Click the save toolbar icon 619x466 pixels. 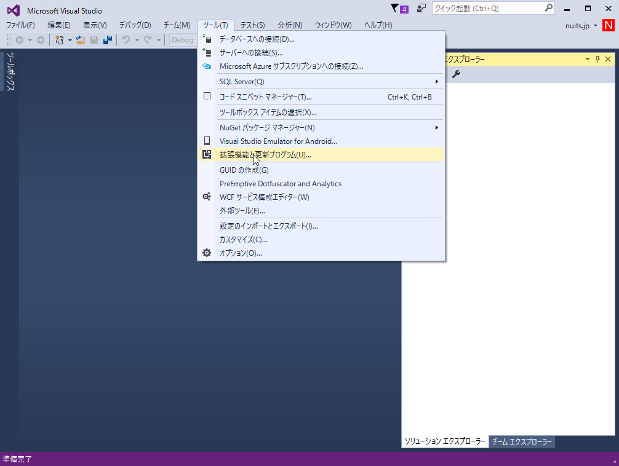94,40
